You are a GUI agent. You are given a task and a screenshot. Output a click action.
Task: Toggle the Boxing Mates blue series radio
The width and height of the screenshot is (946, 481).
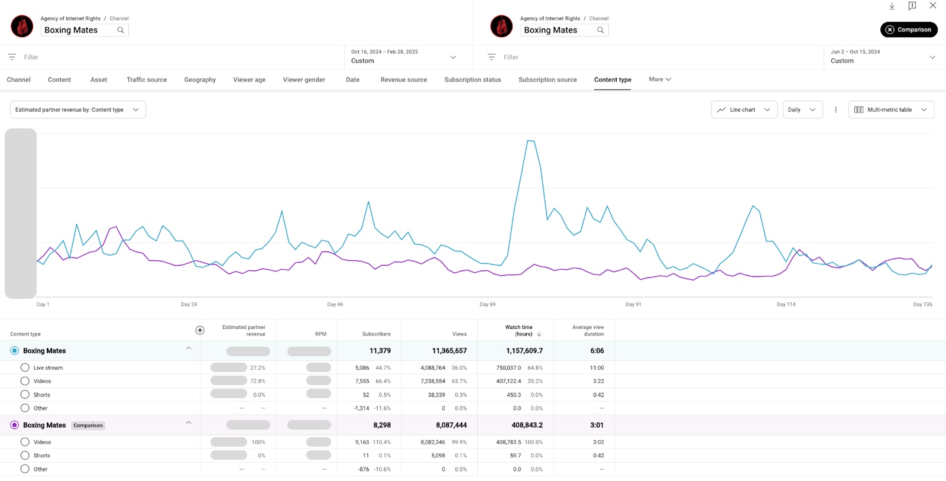15,351
